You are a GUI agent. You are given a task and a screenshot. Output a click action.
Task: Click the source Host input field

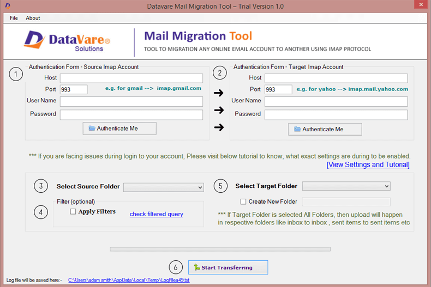click(131, 78)
